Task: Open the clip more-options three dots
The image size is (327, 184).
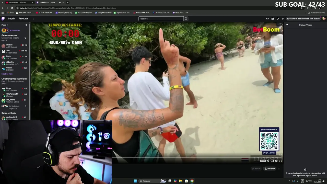Action: tap(279, 169)
